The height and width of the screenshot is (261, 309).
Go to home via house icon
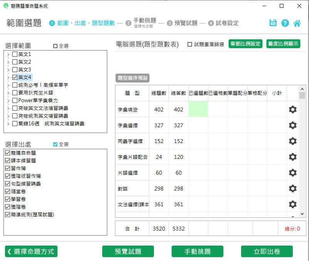(x=297, y=23)
